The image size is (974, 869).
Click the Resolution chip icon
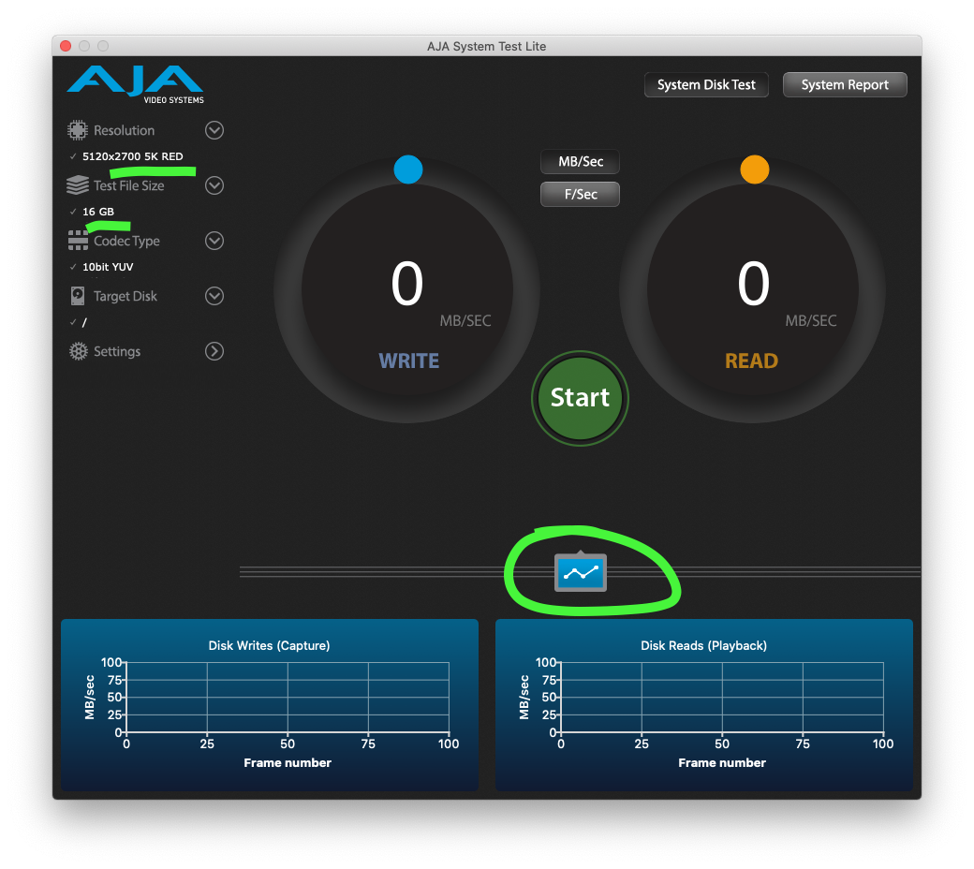tap(78, 130)
